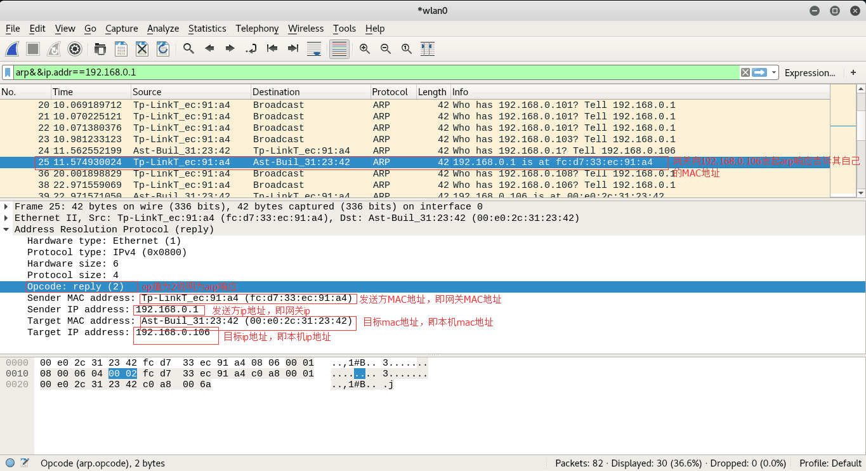Start capturing packets with shark fin icon
The image size is (866, 471).
[12, 49]
